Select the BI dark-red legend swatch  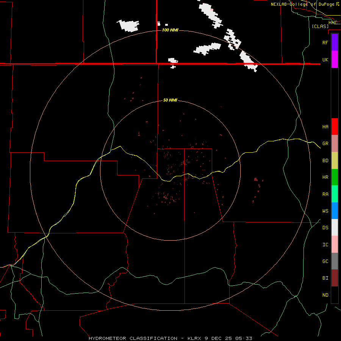click(x=335, y=278)
